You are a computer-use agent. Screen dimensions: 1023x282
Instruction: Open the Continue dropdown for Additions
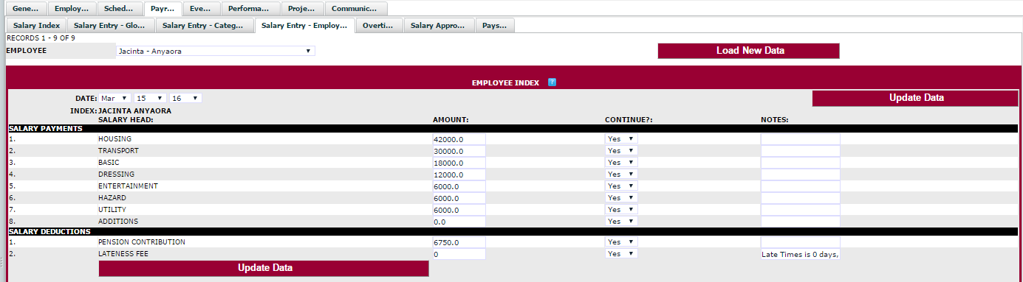(x=621, y=222)
